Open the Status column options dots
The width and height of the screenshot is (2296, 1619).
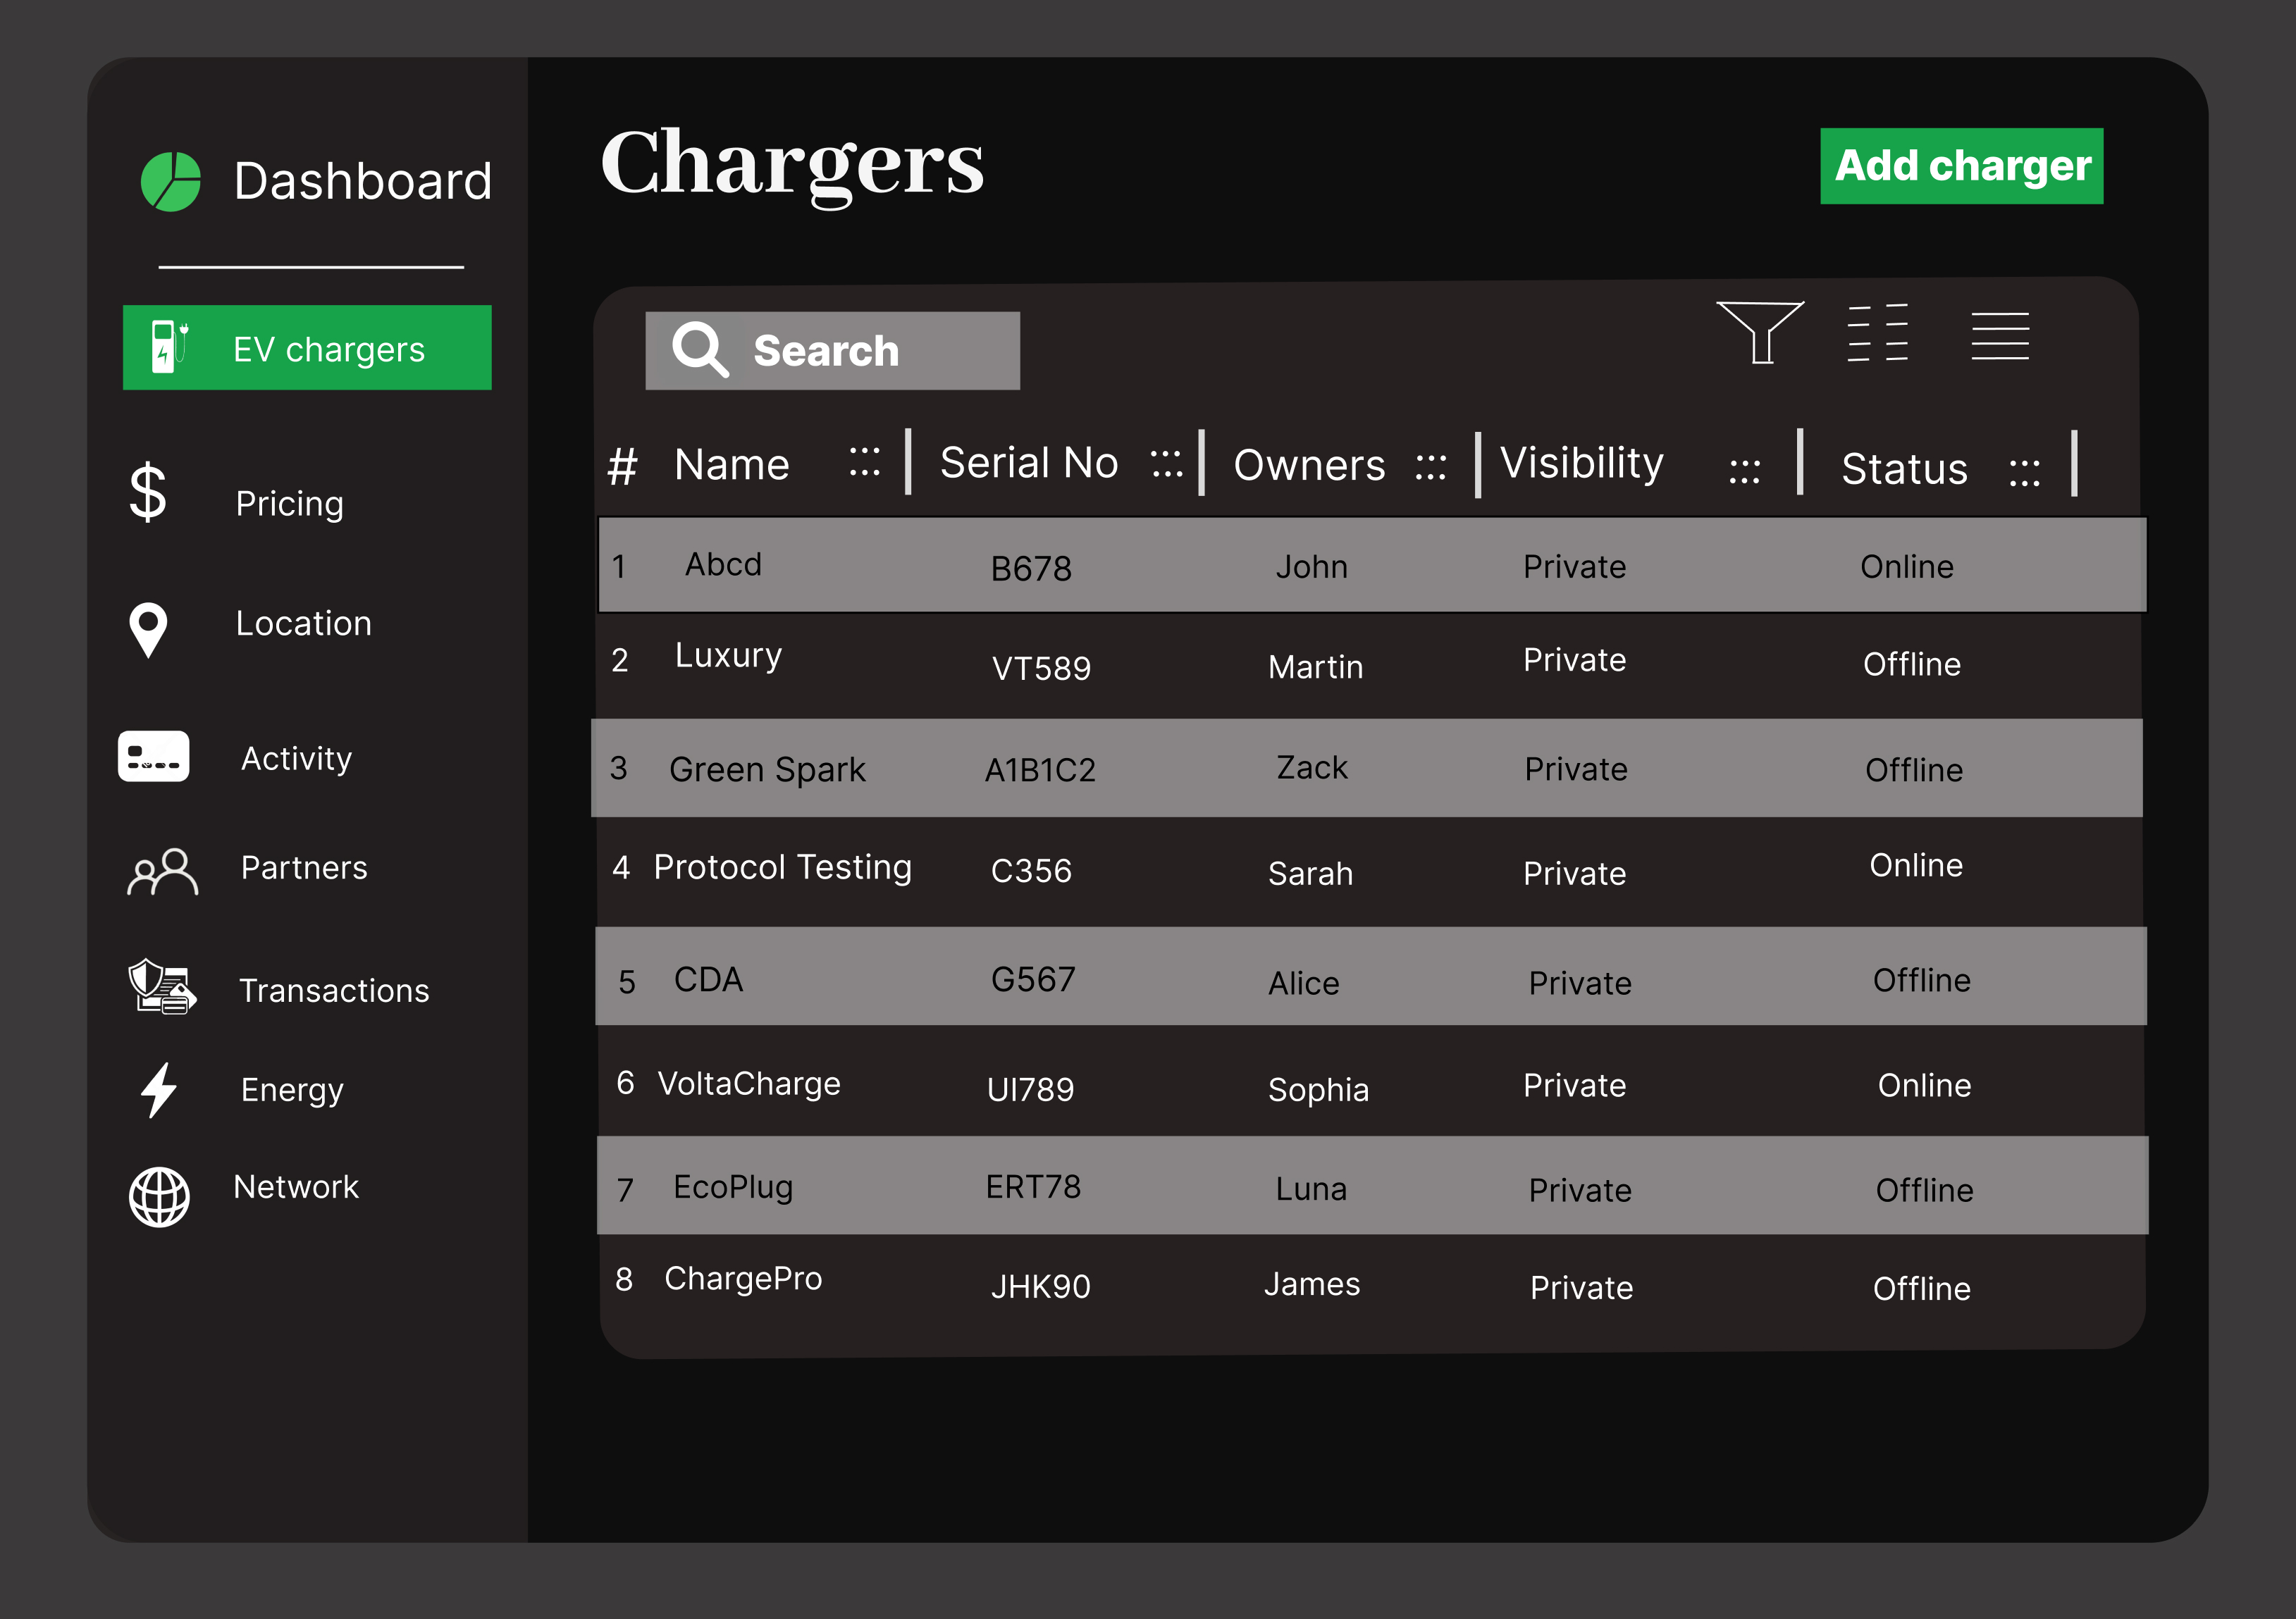click(2024, 472)
